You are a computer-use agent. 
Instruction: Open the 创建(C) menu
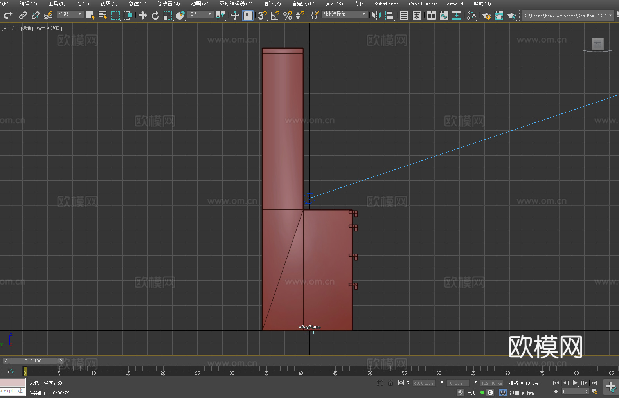pyautogui.click(x=137, y=4)
